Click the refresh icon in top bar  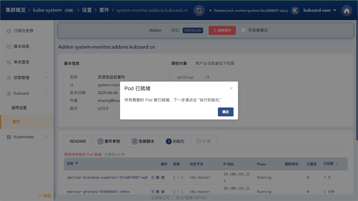pos(199,11)
